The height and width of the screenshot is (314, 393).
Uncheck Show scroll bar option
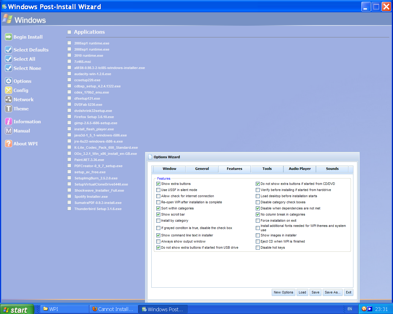[x=158, y=214]
